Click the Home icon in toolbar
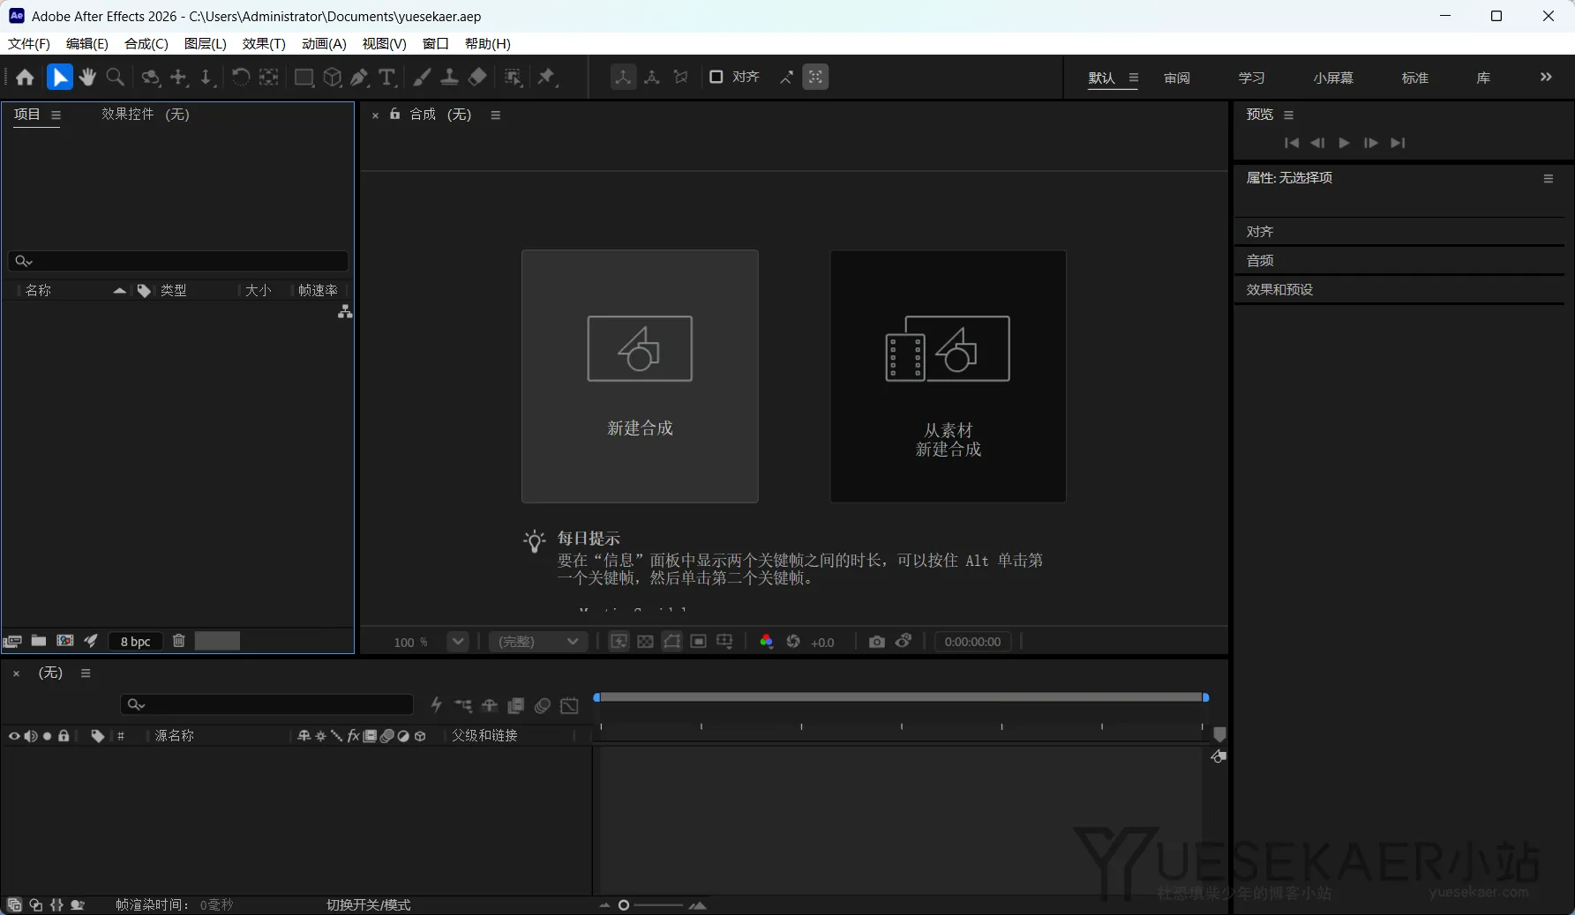Image resolution: width=1575 pixels, height=915 pixels. tap(25, 78)
